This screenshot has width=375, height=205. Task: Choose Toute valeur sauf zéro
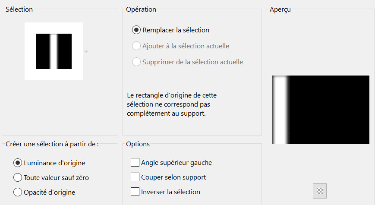(x=18, y=177)
